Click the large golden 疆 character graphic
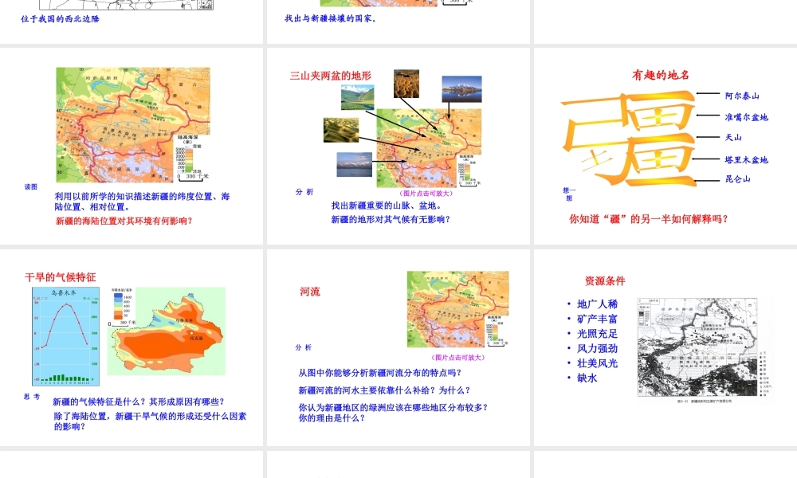The height and width of the screenshot is (478, 797). (629, 138)
